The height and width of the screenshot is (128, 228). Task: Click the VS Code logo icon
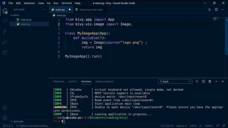pyautogui.click(x=4, y=3)
